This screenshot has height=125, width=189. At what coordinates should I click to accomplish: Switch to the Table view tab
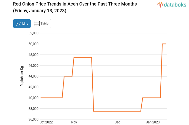pos(41,24)
